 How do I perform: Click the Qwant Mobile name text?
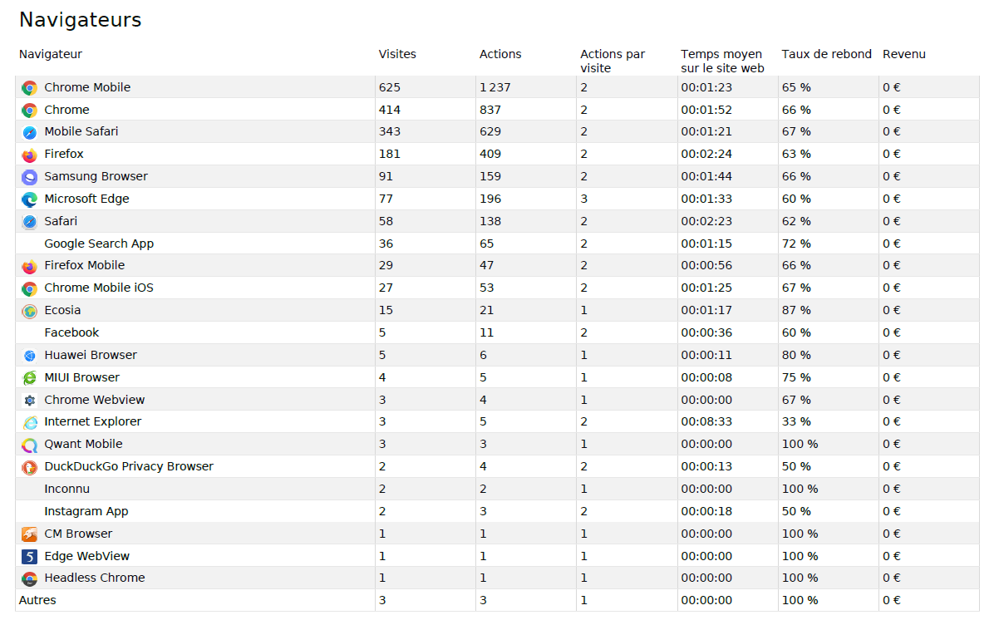(83, 444)
